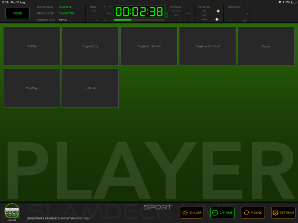
Task: Click the Brightness value field
Action: [x=231, y=20]
